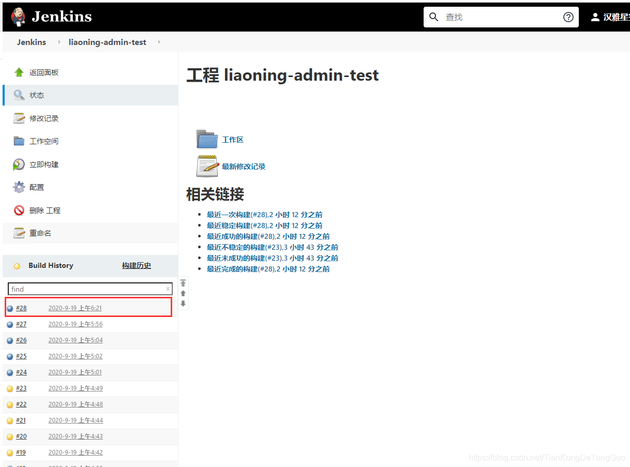Screen dimensions: 630x467
Task: Click blue status ball of build #25
Action: 10,357
